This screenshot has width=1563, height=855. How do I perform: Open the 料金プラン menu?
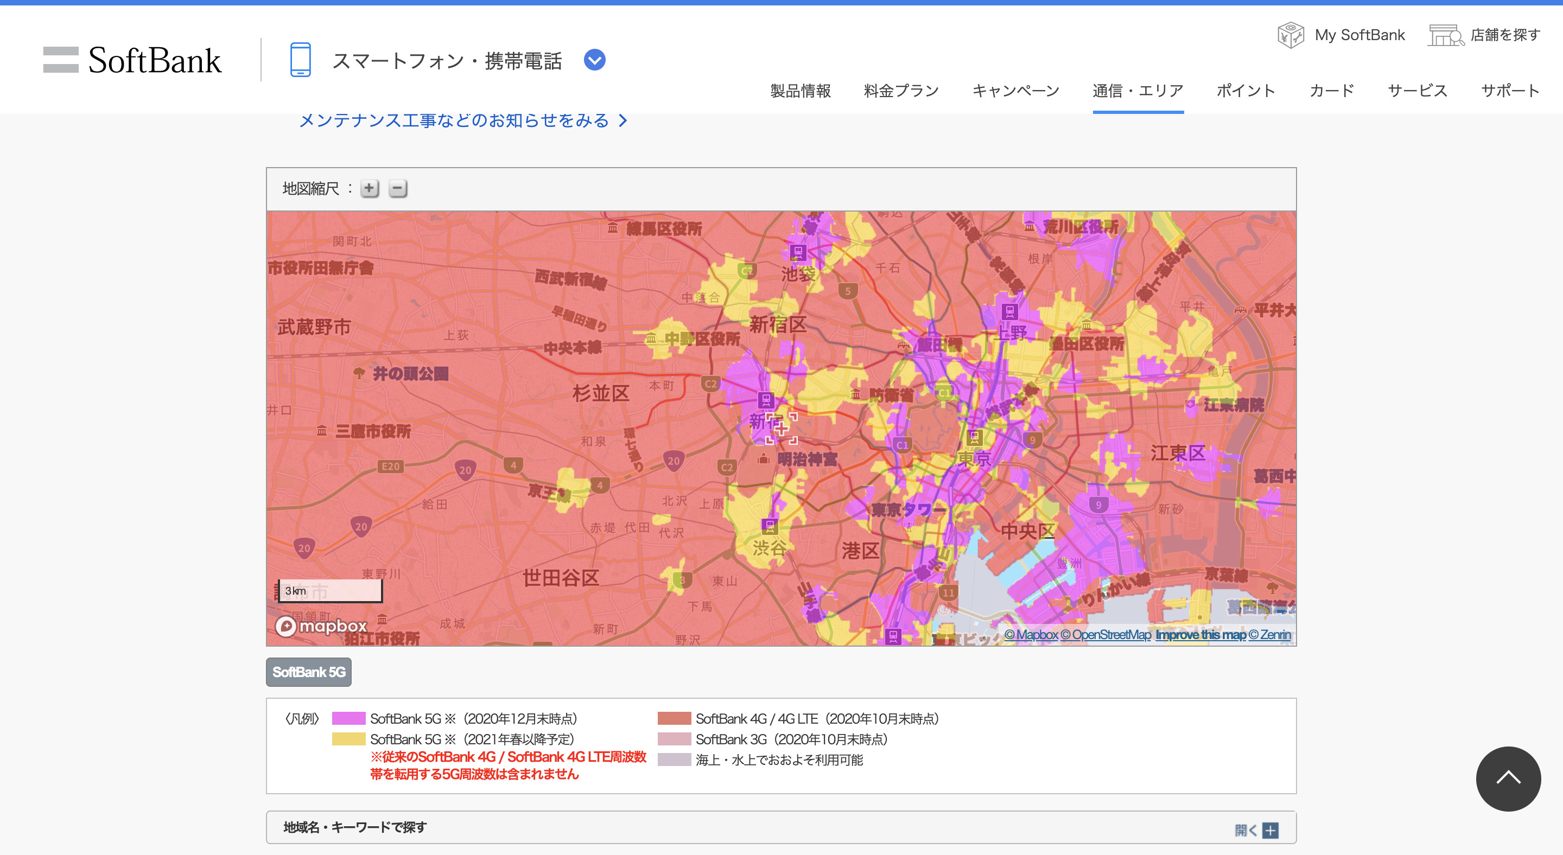[x=901, y=91]
